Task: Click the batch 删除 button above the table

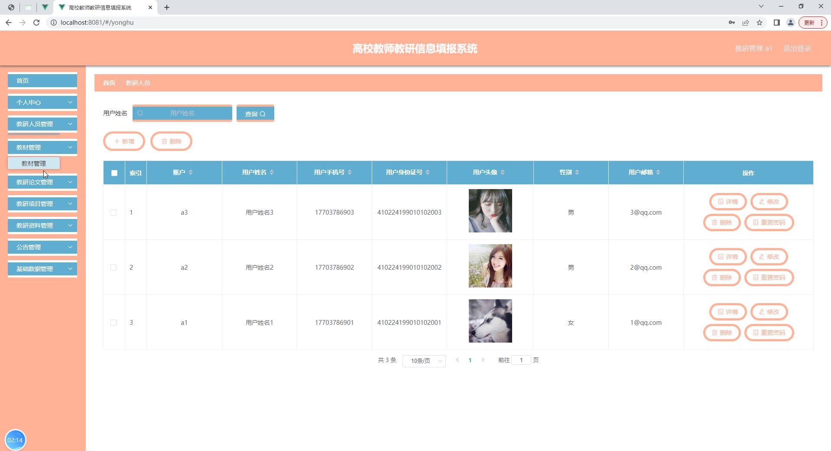Action: [171, 141]
